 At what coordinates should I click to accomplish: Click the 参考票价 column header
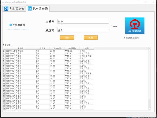[x=72, y=48]
